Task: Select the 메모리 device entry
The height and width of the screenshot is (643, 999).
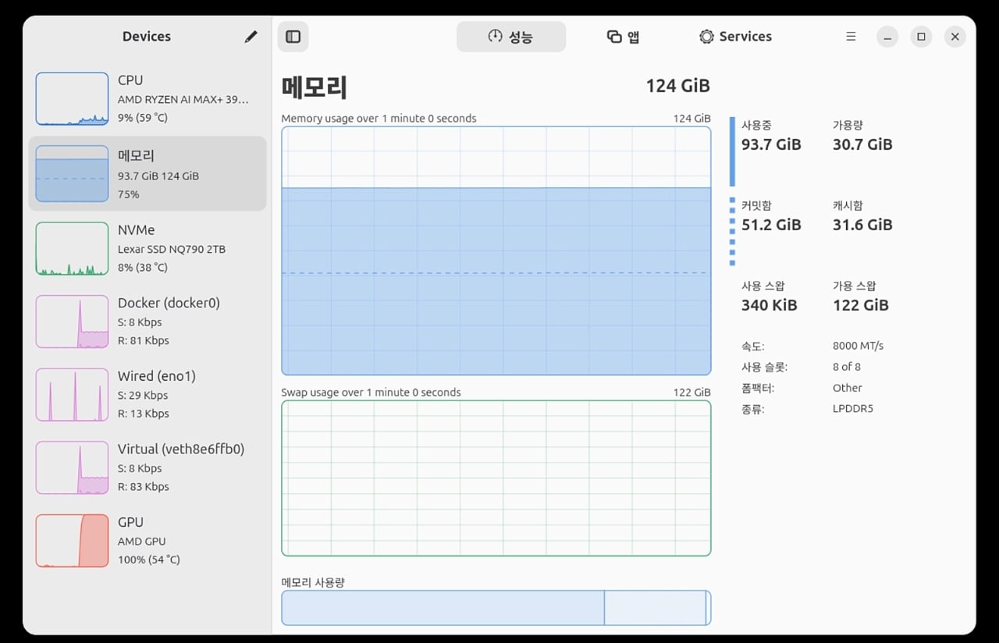Action: point(148,174)
